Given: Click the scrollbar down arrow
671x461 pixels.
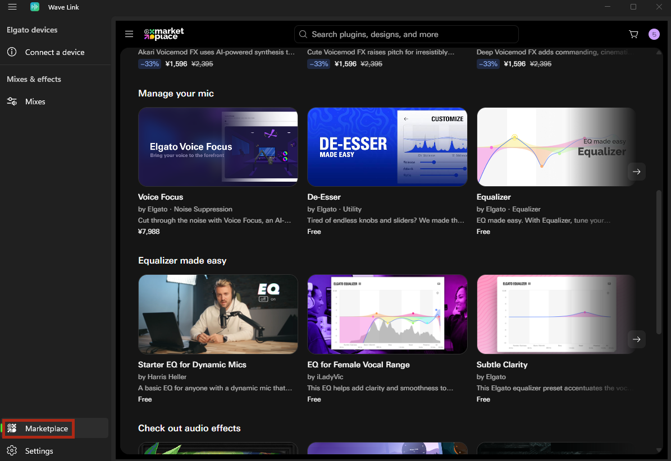Looking at the screenshot, I should pyautogui.click(x=659, y=450).
